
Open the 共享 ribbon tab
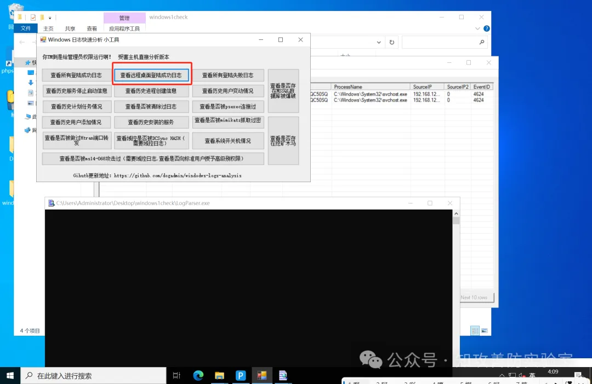coord(70,28)
